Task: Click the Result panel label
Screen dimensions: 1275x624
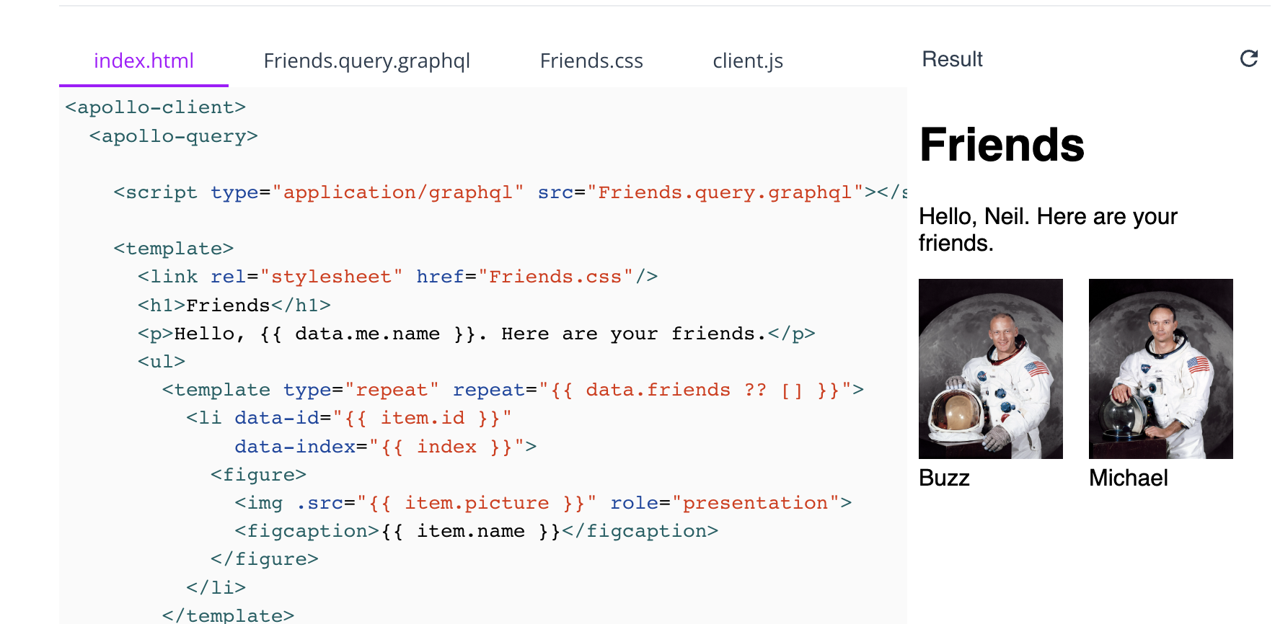Action: [951, 58]
